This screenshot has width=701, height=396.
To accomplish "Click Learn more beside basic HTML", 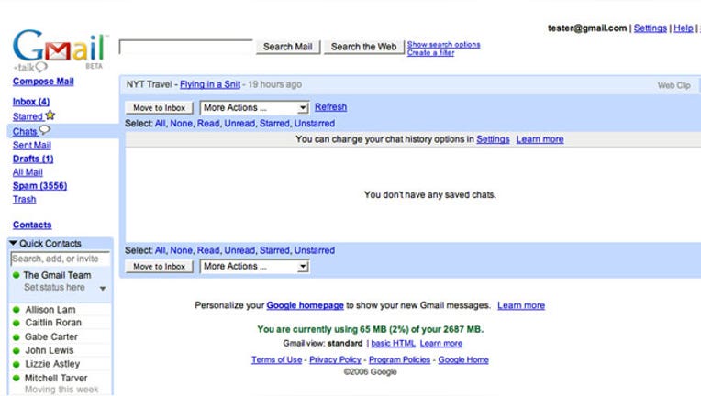I will coord(440,344).
